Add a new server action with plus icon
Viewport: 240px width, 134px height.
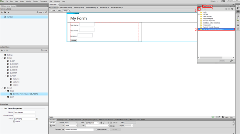click(2, 12)
